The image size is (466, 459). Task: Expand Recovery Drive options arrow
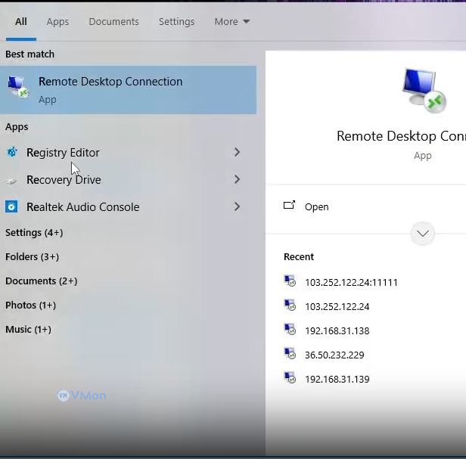(237, 179)
